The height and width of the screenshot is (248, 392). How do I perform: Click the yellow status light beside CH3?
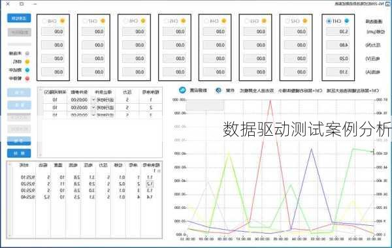click(x=264, y=21)
